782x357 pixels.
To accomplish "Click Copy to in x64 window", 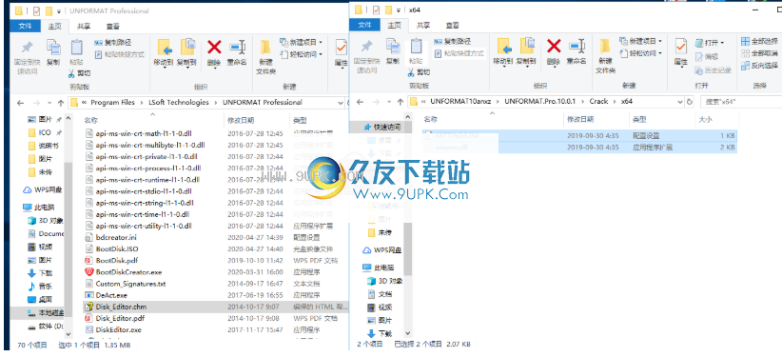I will 527,51.
